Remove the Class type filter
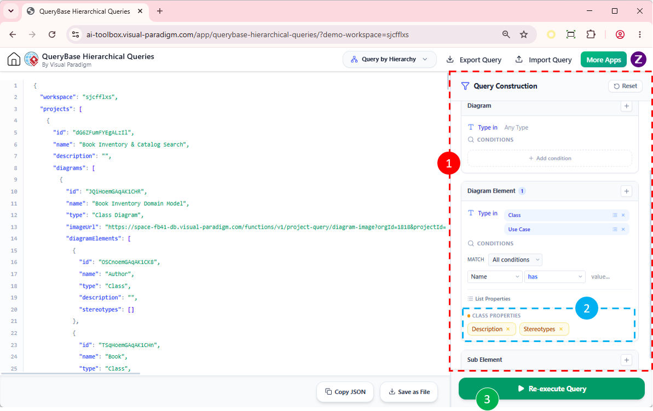 click(x=623, y=215)
